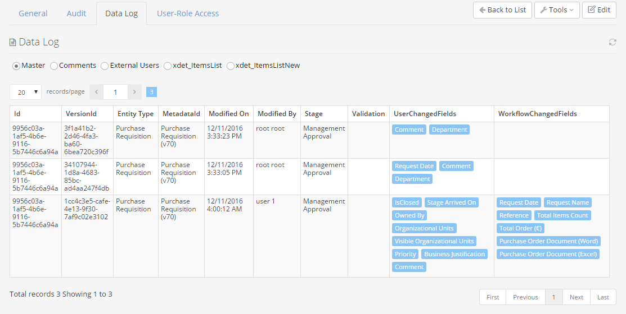
Task: Click the refresh icon for Data Log
Action: (613, 42)
